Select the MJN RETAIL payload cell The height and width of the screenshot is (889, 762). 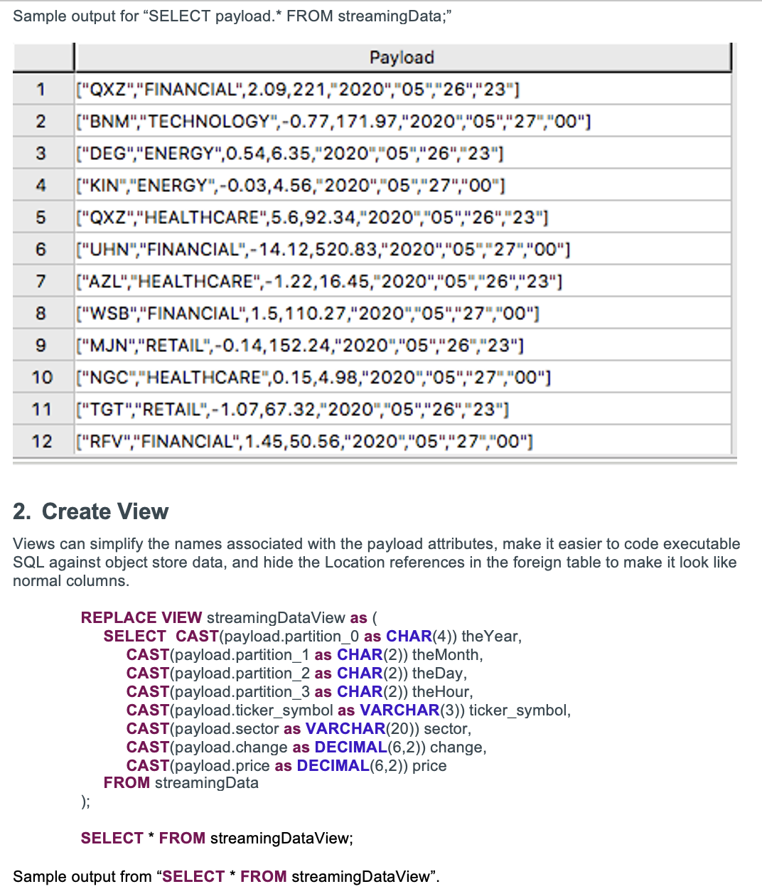[299, 346]
